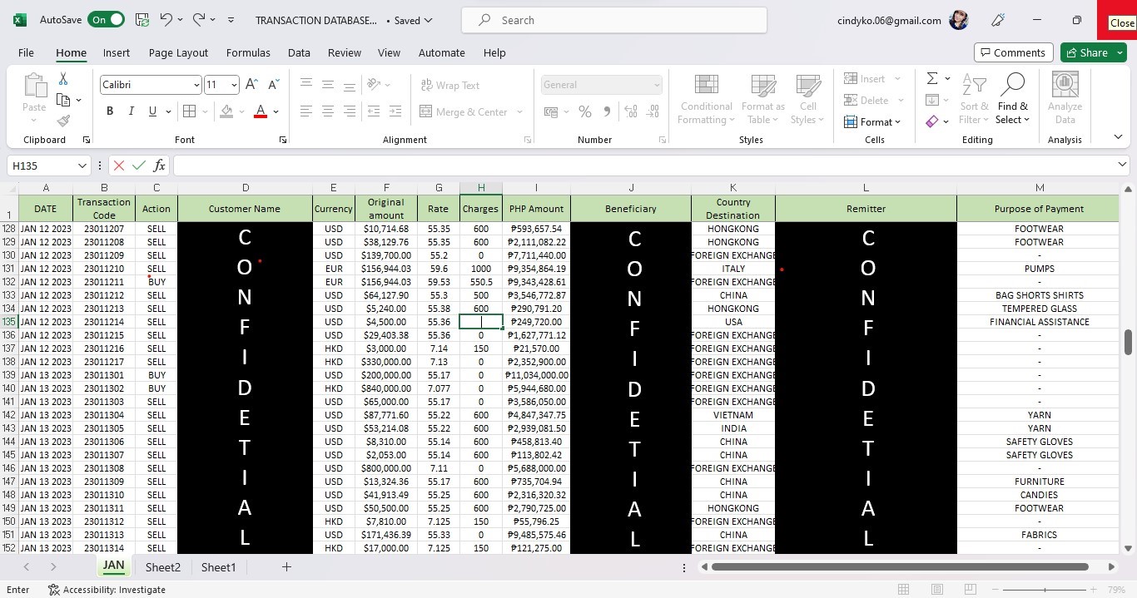Cancel cell entry with X button
Screen dimensions: 1137x598
point(119,166)
